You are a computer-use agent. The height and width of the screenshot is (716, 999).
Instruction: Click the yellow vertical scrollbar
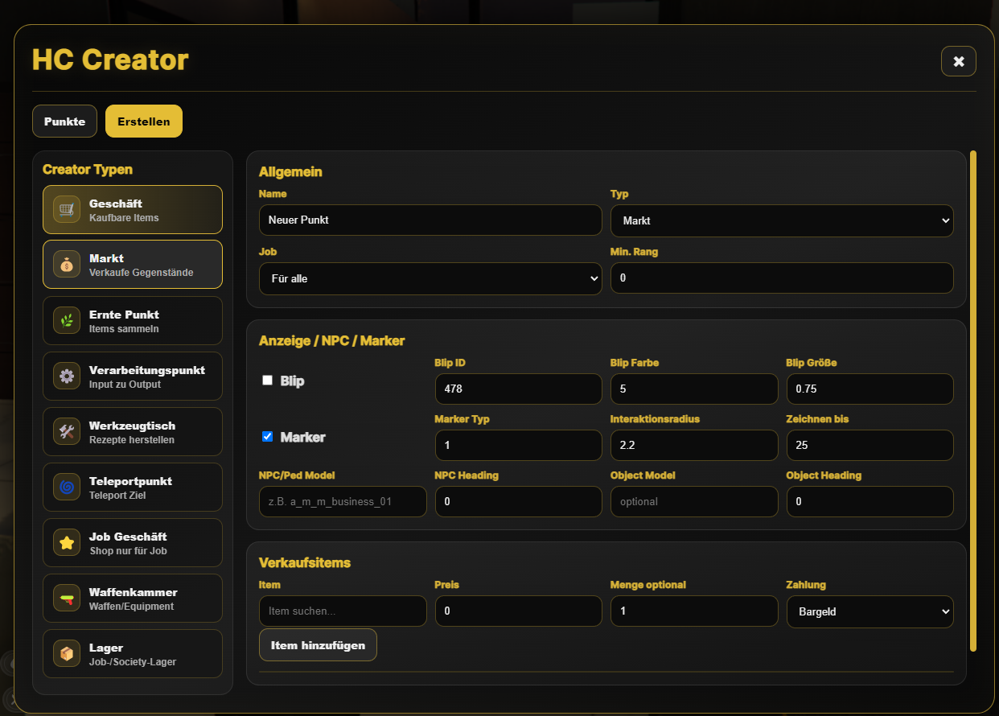click(x=973, y=401)
